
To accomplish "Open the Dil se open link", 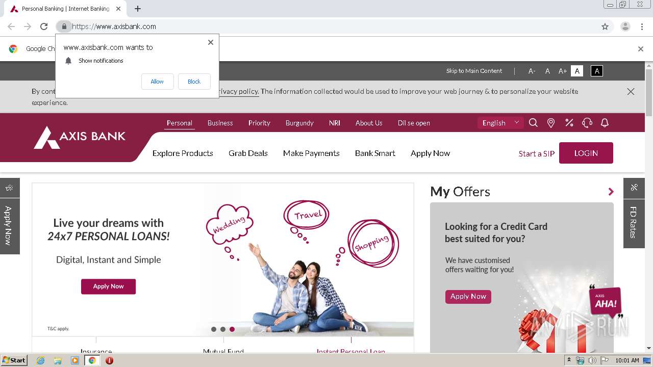I will click(414, 123).
